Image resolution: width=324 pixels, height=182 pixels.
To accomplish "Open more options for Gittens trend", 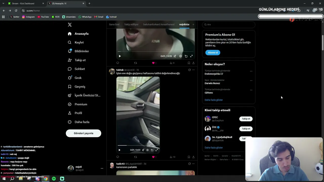I will [251, 90].
